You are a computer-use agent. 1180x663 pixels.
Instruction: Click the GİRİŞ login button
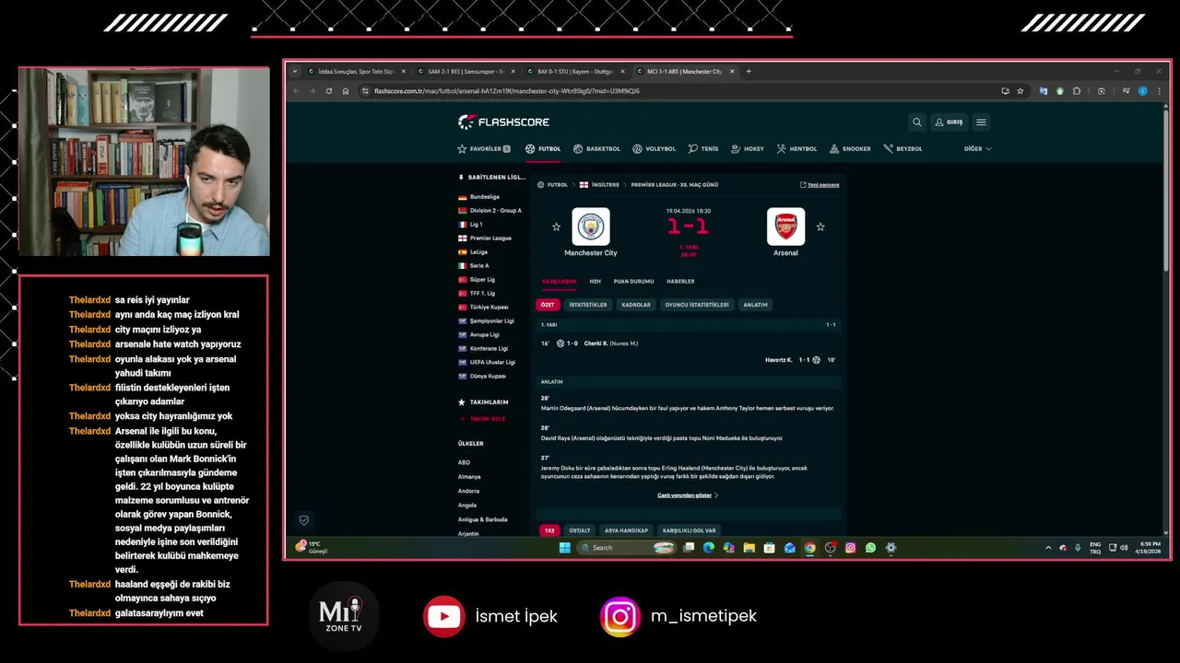tap(949, 122)
